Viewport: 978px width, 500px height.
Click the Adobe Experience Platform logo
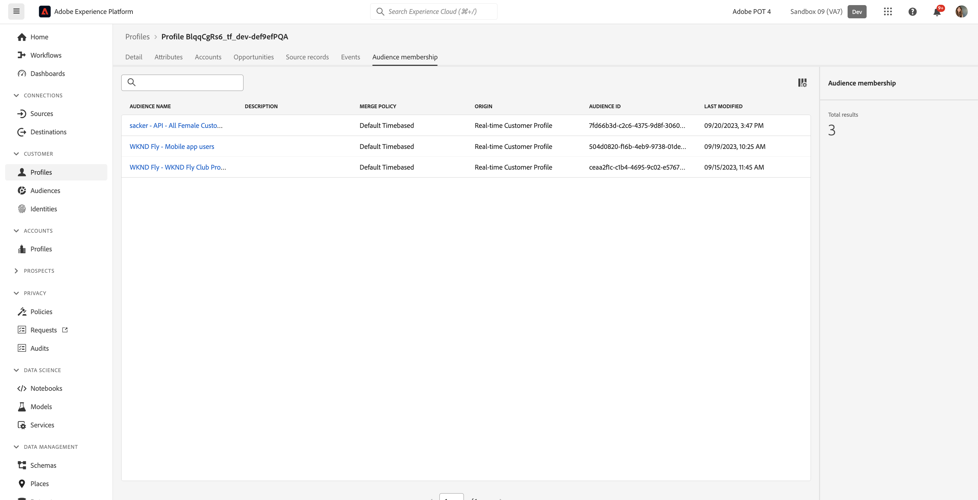(44, 12)
